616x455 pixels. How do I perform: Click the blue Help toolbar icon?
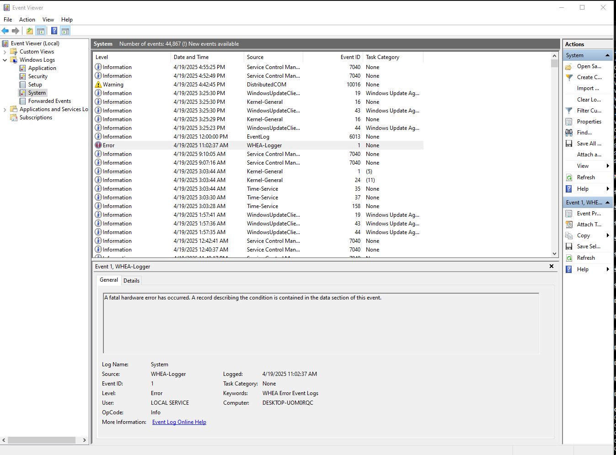(x=54, y=31)
